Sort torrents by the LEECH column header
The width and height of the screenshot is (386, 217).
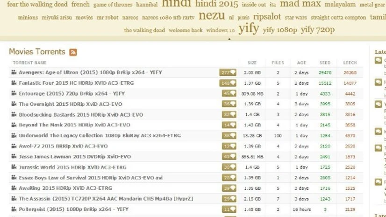(x=350, y=63)
